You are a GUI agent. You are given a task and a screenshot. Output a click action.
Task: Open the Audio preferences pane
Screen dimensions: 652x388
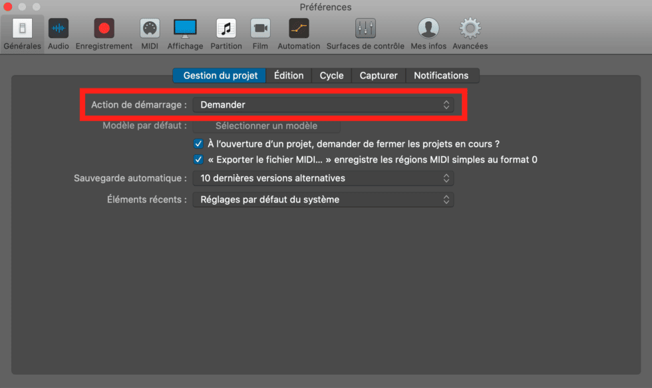pos(59,34)
